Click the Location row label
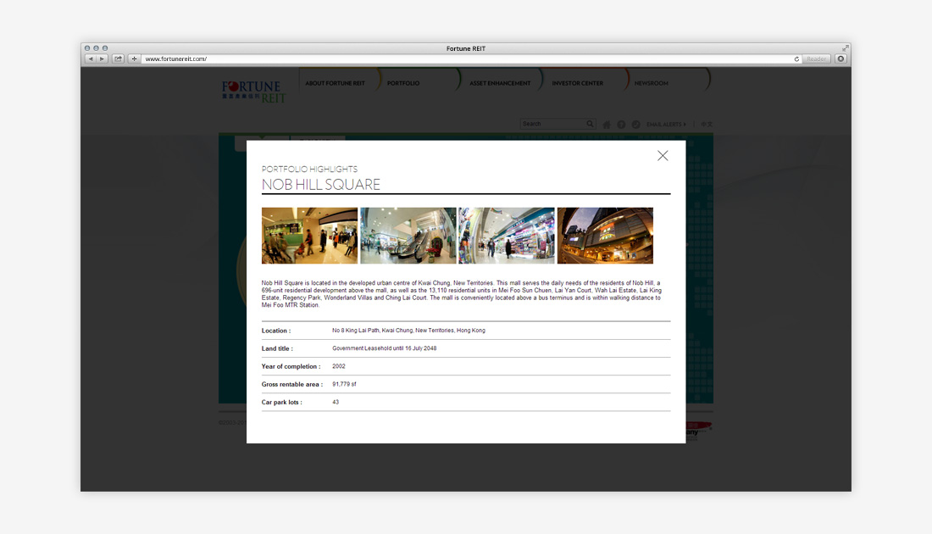The image size is (932, 534). click(276, 331)
